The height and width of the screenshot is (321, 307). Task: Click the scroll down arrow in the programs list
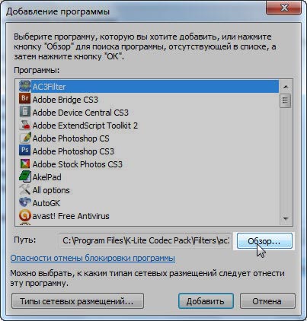[286, 218]
